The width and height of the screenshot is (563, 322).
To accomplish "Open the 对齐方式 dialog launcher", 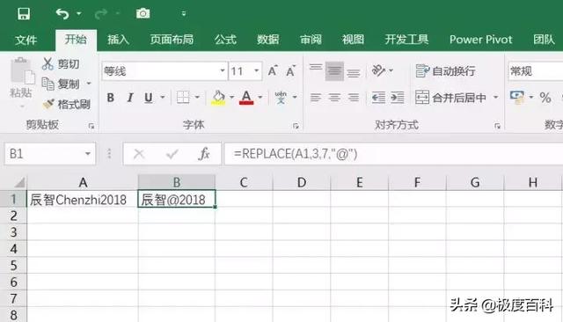I will 497,126.
